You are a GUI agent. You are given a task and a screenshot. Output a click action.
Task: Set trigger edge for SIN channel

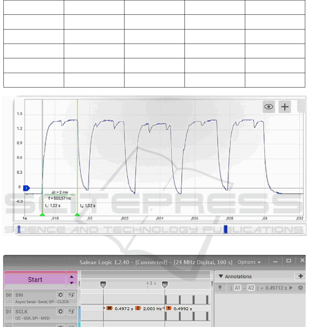point(71,294)
